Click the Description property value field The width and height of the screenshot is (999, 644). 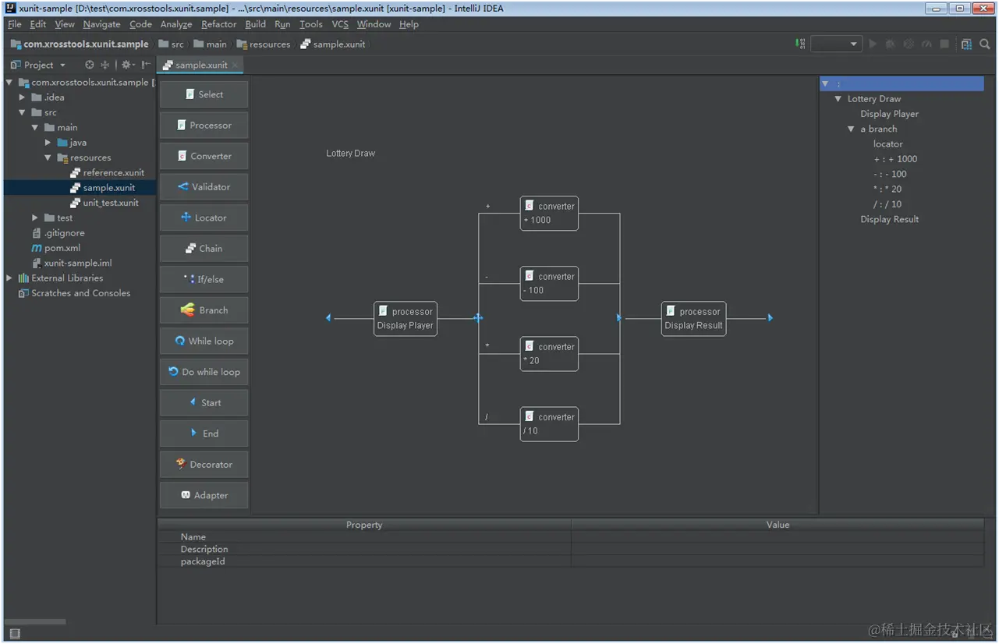point(778,549)
